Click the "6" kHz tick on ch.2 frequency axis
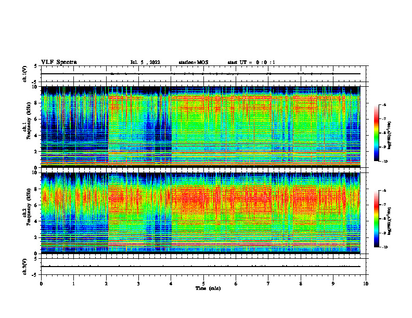412x318 pixels. pyautogui.click(x=36, y=205)
